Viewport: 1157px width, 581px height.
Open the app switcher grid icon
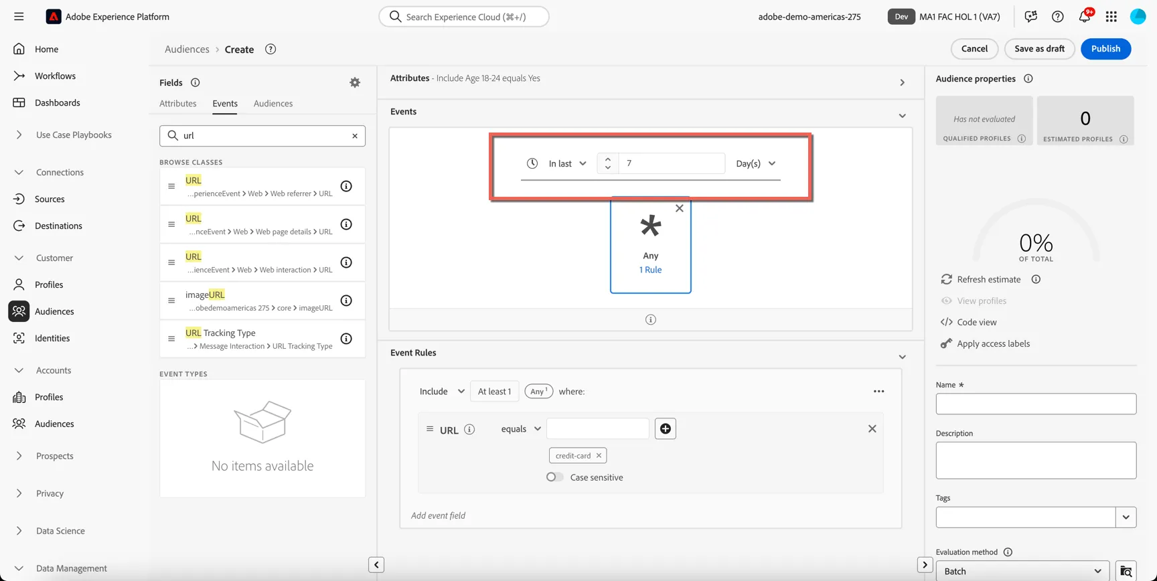1111,17
